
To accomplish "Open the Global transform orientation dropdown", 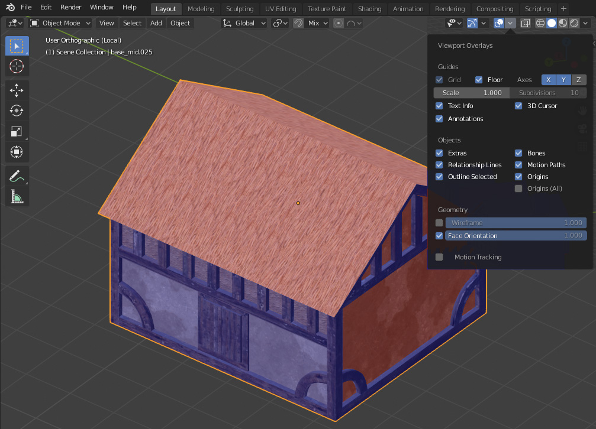I will click(244, 23).
